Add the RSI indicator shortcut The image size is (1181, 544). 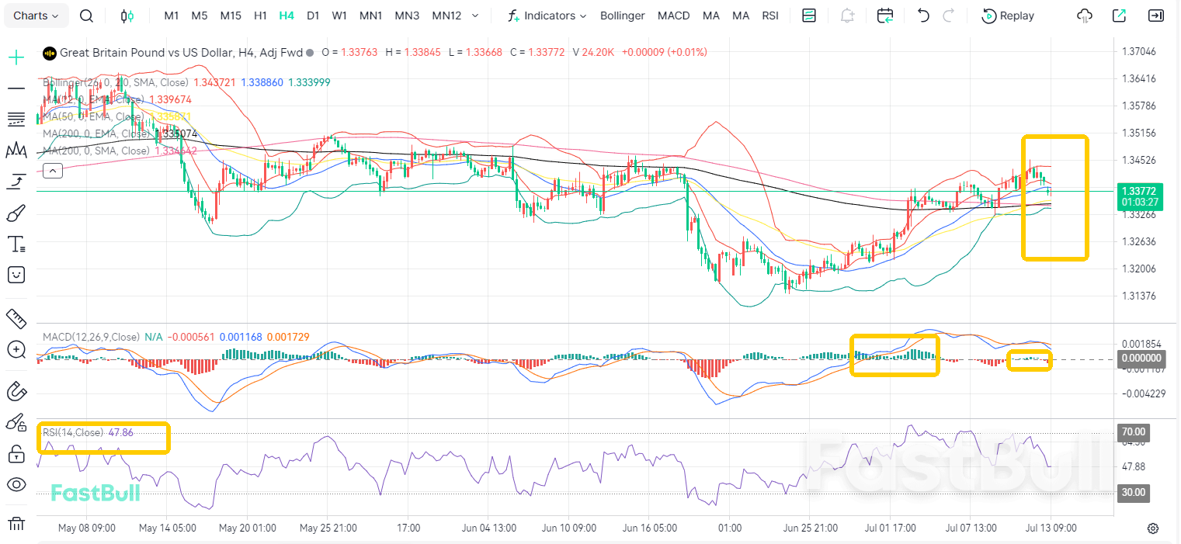[x=770, y=16]
